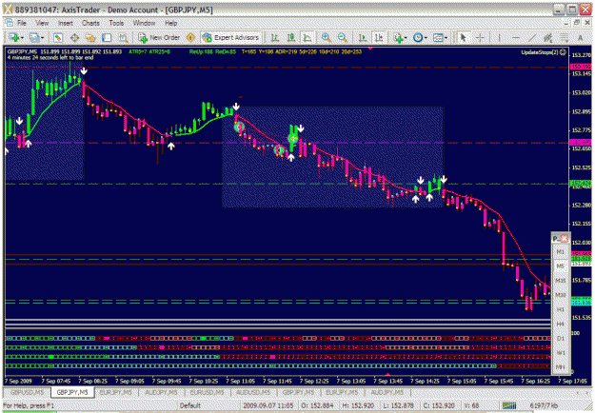Select the horizontal line drawing tool
Image resolution: width=595 pixels, height=413 pixels.
pyautogui.click(x=516, y=37)
